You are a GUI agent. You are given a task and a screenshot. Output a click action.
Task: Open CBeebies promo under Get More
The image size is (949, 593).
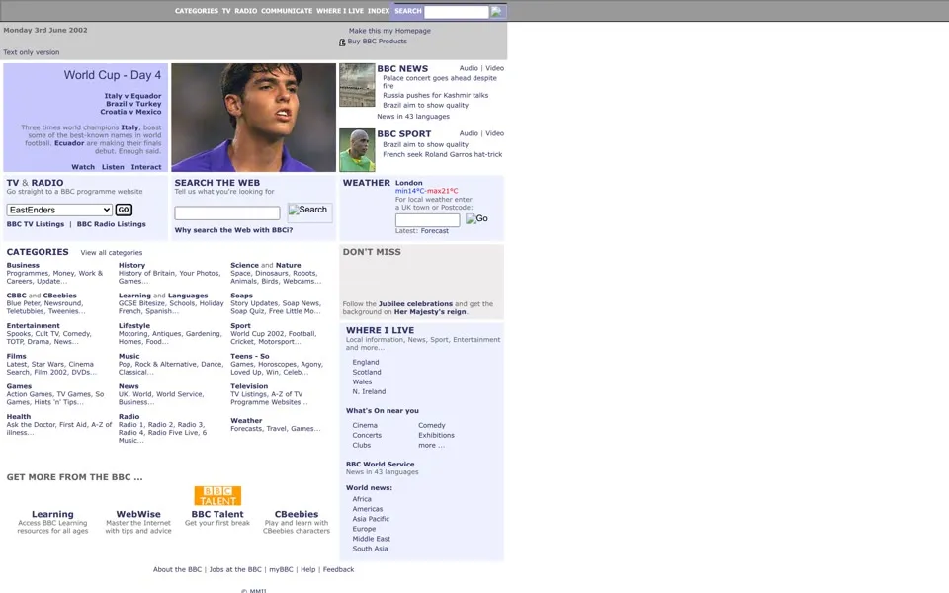[x=296, y=514]
